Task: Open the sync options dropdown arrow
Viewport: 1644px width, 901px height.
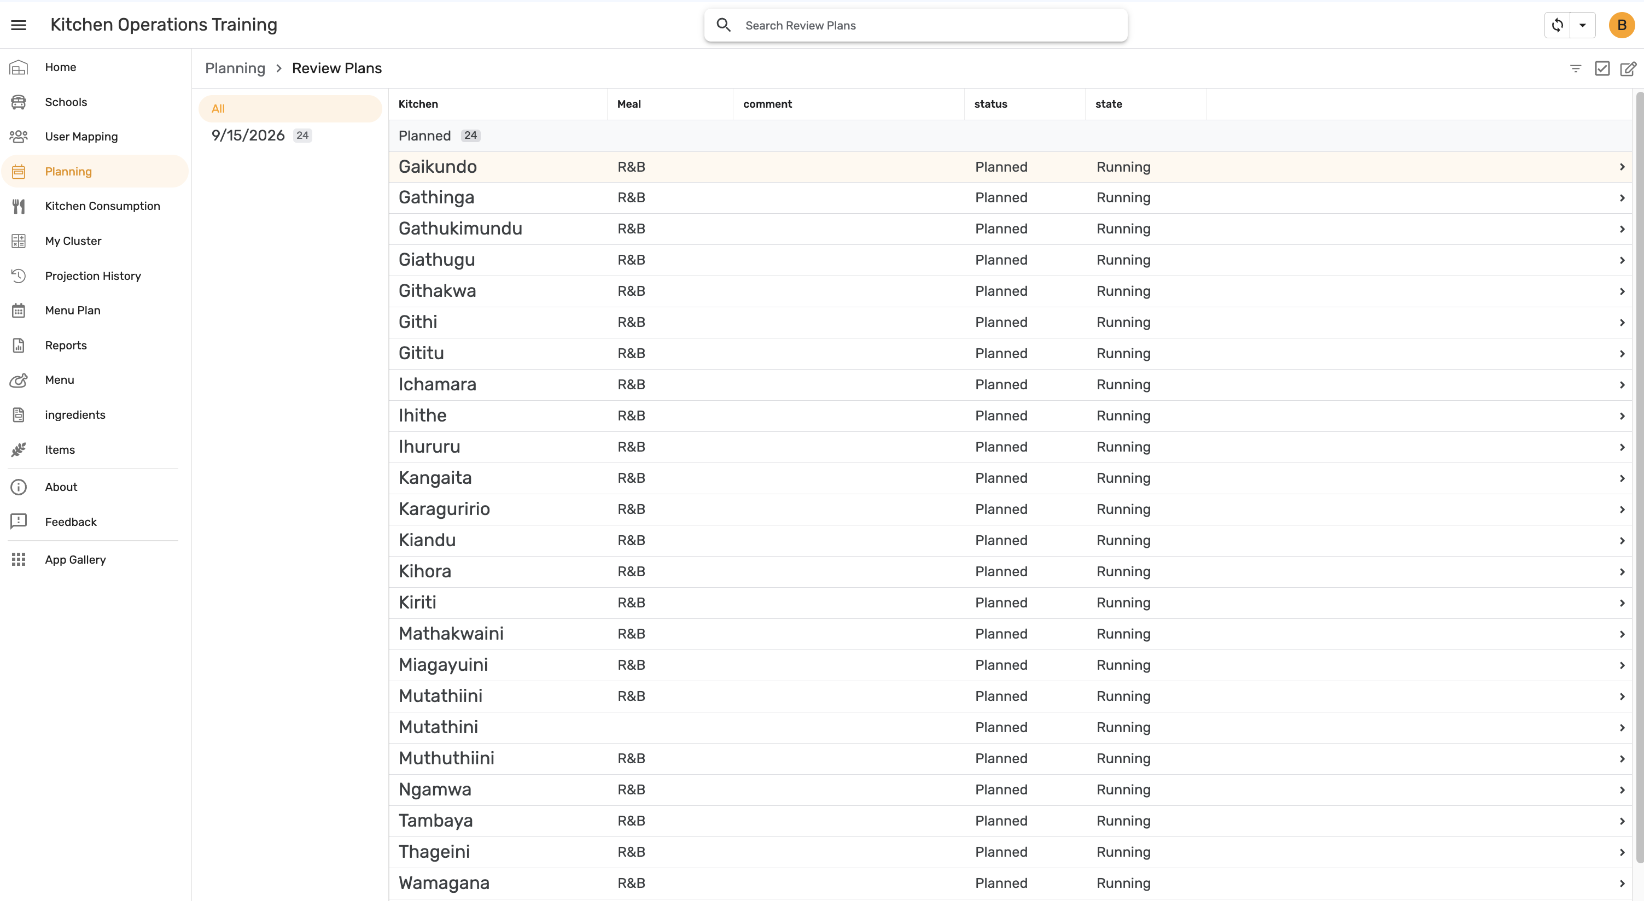Action: [1582, 25]
